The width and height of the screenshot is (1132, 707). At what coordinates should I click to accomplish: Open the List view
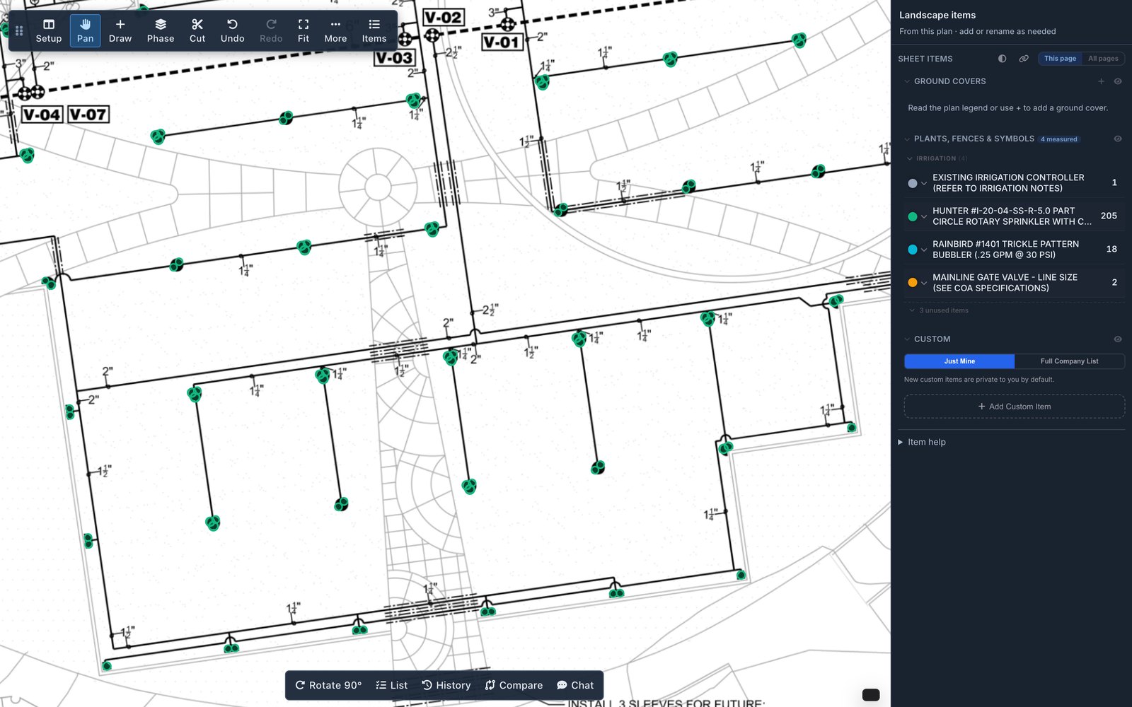(392, 685)
